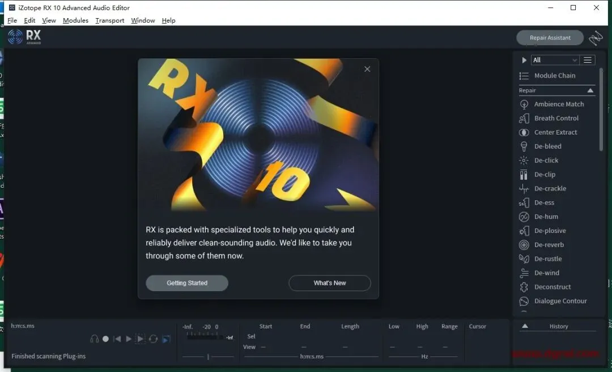612x372 pixels.
Task: Toggle the loop playback control
Action: pos(153,339)
